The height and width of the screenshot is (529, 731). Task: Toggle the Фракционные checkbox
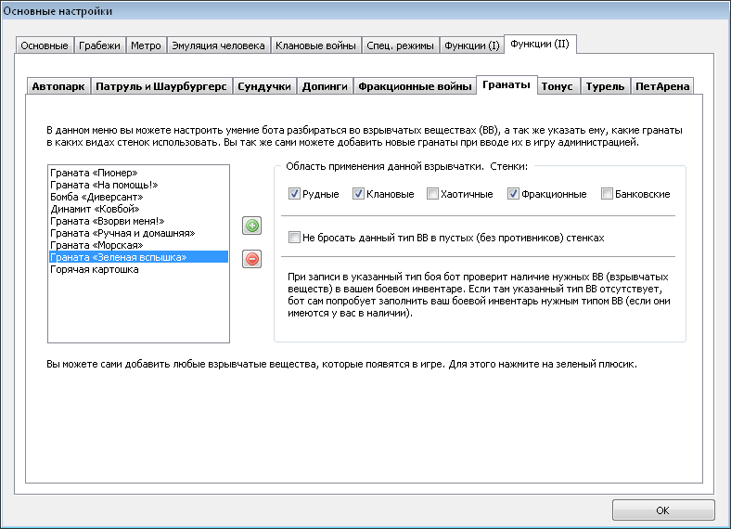click(x=513, y=194)
